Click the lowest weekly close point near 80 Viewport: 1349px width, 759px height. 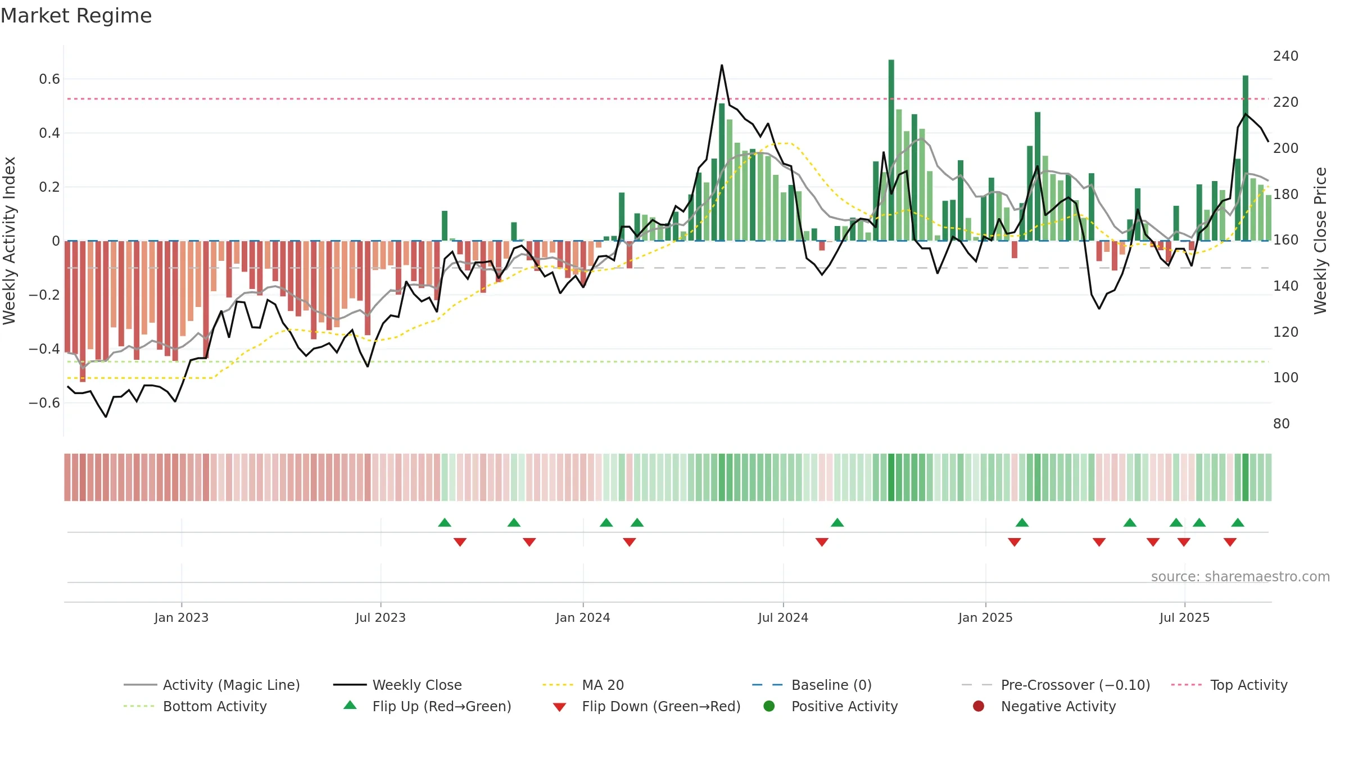tap(106, 417)
